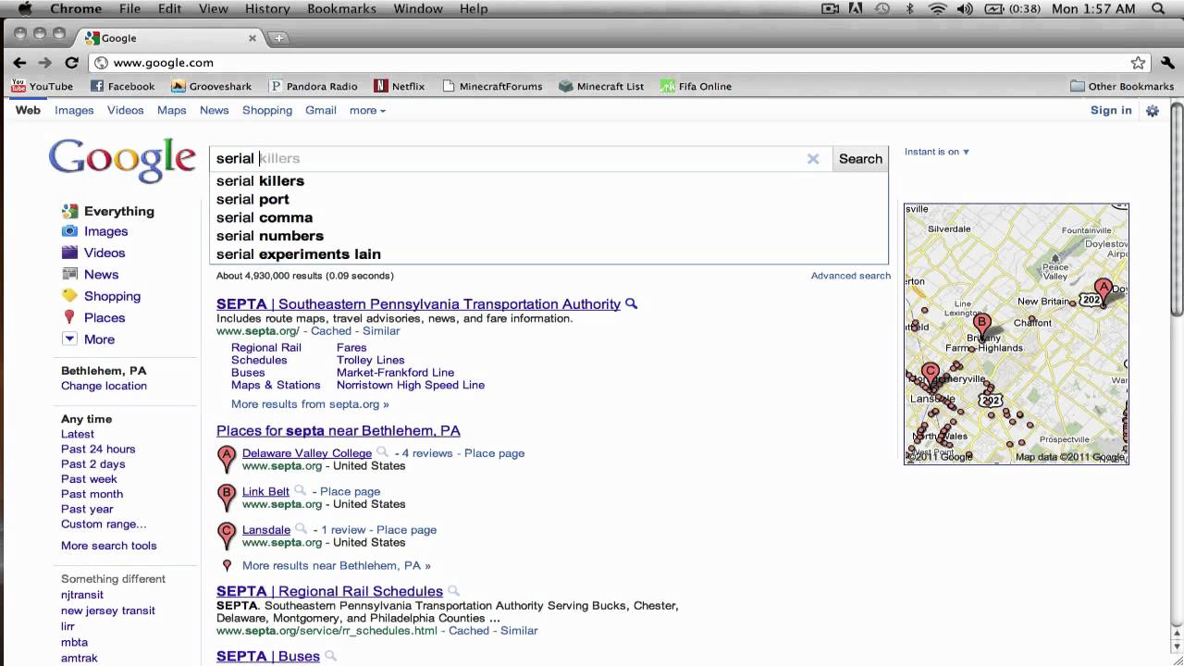
Task: Try the 'new jersey transit' related search
Action: click(x=108, y=610)
